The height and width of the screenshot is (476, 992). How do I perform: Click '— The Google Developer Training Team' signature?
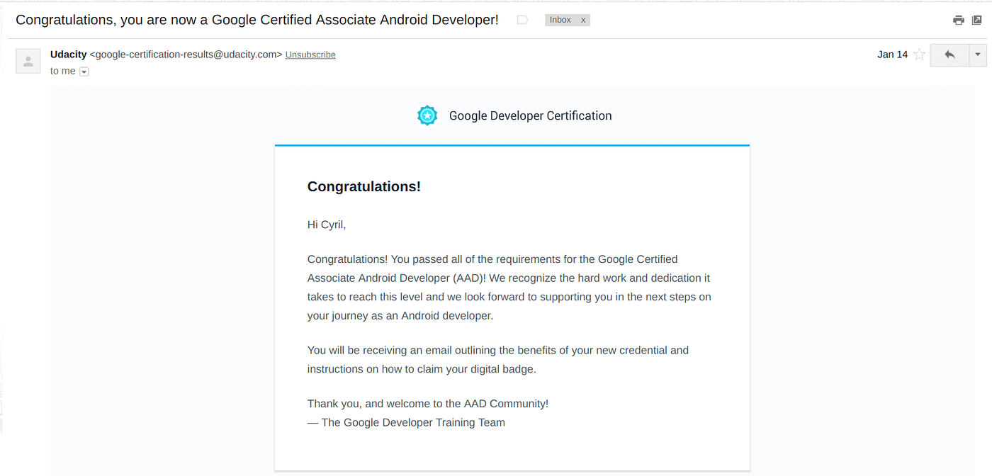406,422
